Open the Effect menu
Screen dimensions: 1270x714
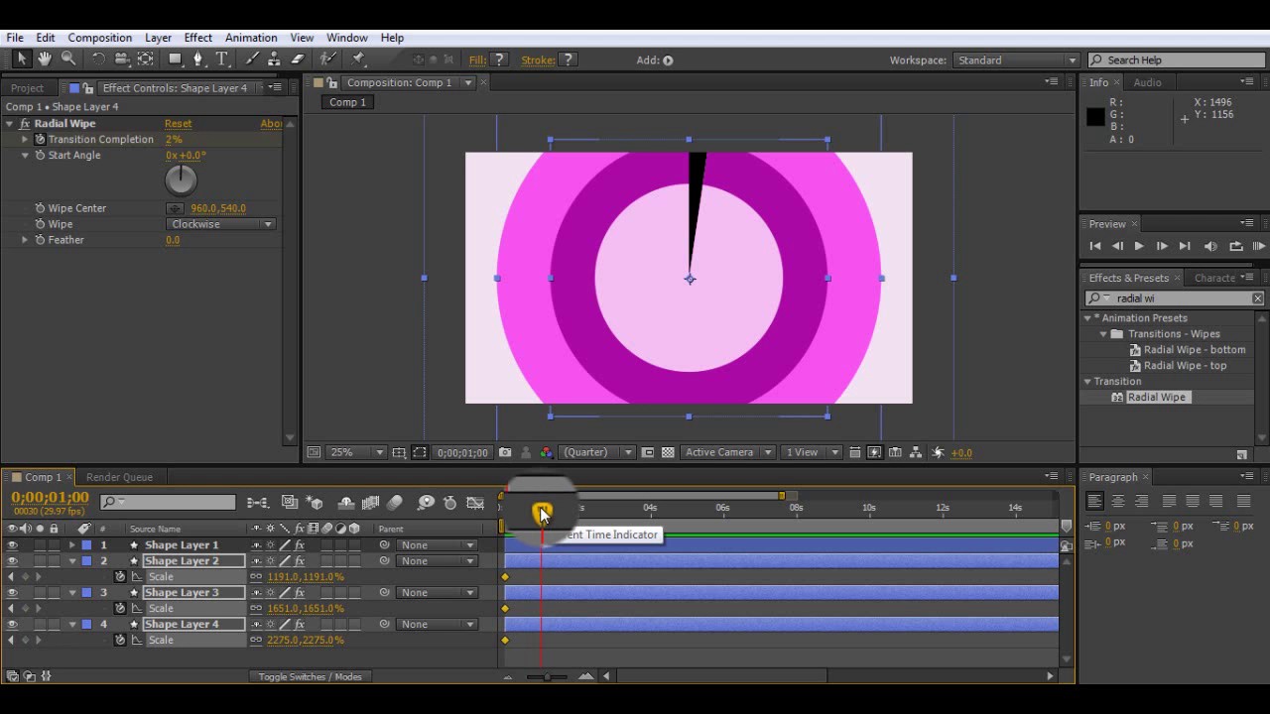(x=197, y=38)
